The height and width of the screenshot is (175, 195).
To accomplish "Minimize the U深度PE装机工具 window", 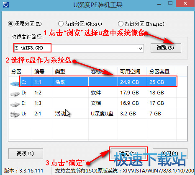I will click(x=159, y=4).
